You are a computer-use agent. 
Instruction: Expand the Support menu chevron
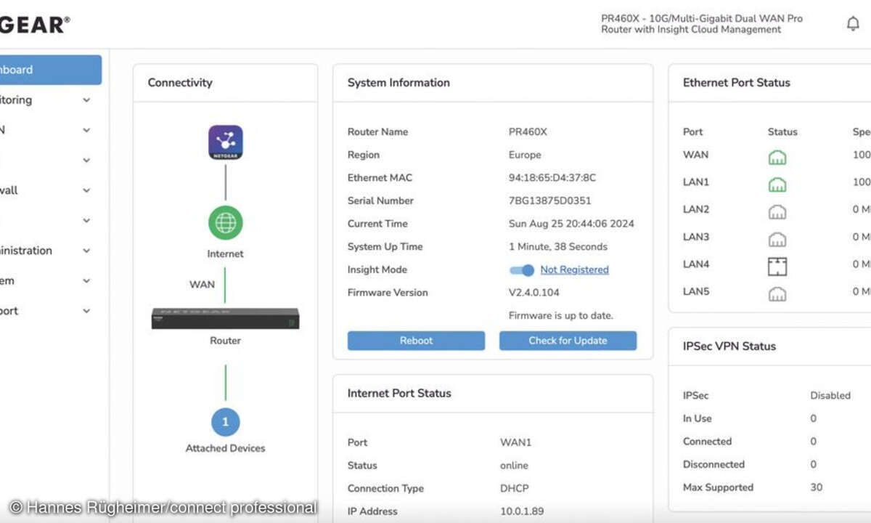coord(86,311)
